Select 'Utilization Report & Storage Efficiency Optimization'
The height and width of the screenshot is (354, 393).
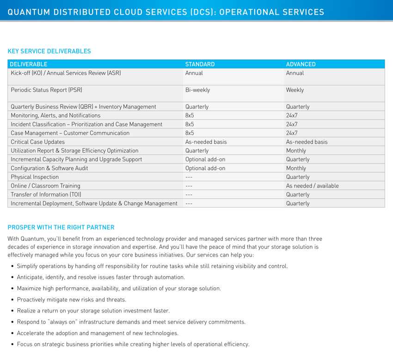point(74,151)
